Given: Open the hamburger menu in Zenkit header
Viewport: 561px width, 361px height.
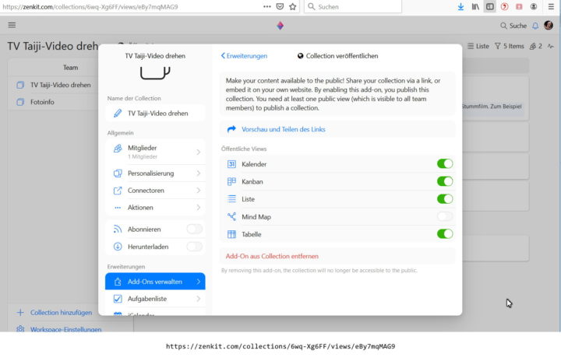Looking at the screenshot, I should [x=12, y=25].
